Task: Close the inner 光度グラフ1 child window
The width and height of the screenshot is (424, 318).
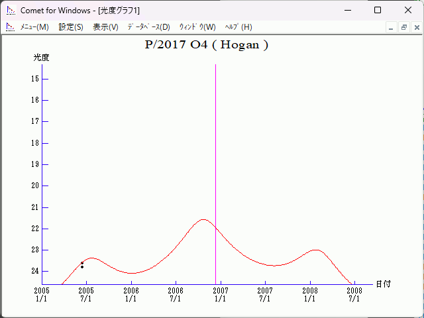Action: click(416, 28)
